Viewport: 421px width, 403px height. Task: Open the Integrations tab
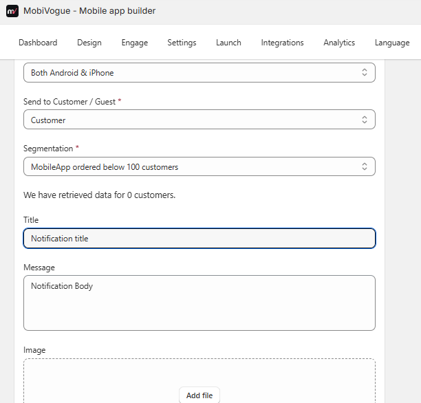282,43
